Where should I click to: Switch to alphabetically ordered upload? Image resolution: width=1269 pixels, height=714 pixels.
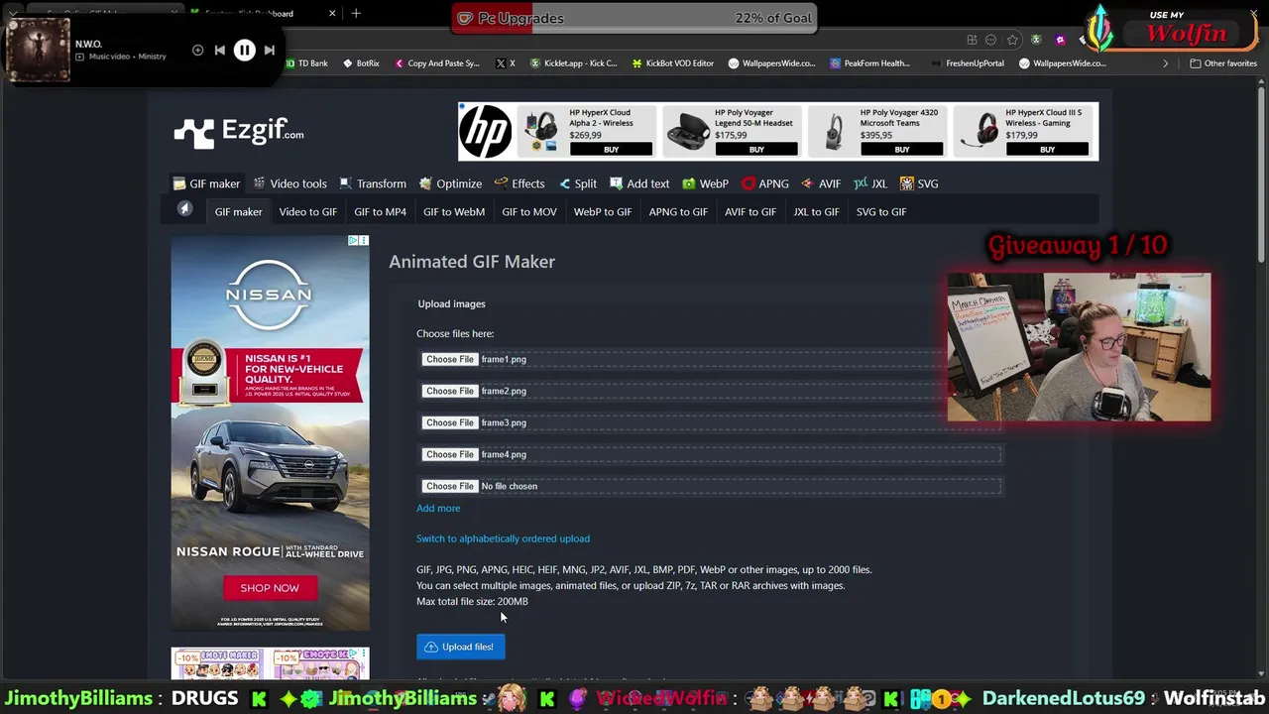(x=503, y=538)
